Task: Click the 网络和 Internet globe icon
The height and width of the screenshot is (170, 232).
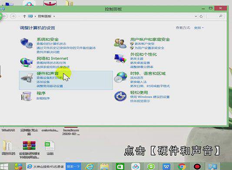Action: coord(27,62)
